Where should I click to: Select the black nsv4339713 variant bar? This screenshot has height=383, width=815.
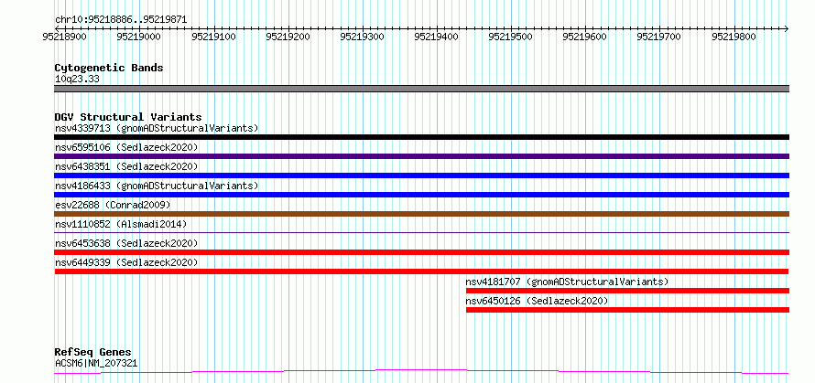[421, 137]
